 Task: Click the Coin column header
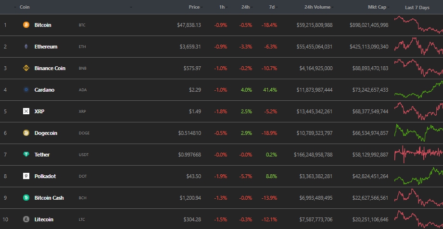(25, 7)
